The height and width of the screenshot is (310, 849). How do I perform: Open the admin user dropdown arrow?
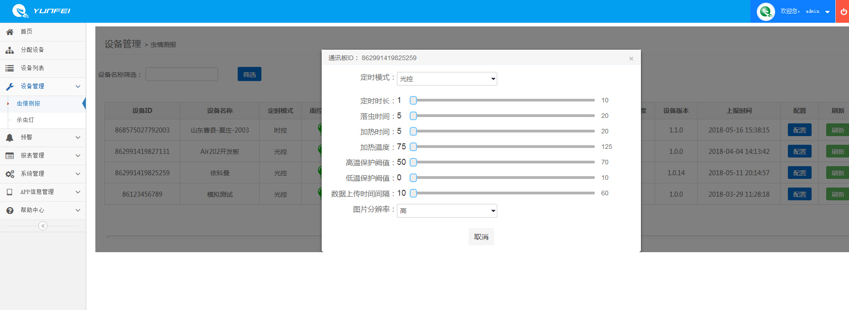pyautogui.click(x=828, y=12)
